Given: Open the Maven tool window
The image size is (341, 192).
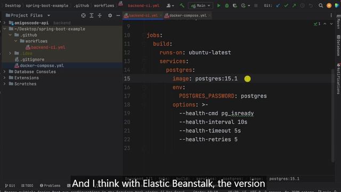Looking at the screenshot, I should (338, 22).
